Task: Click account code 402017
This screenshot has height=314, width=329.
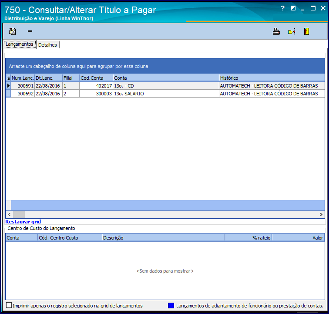Action: coord(96,86)
